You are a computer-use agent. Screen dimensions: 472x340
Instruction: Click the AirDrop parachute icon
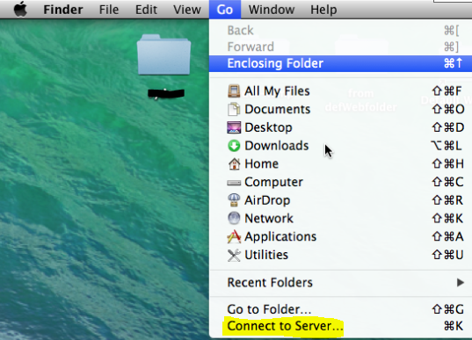tap(234, 200)
